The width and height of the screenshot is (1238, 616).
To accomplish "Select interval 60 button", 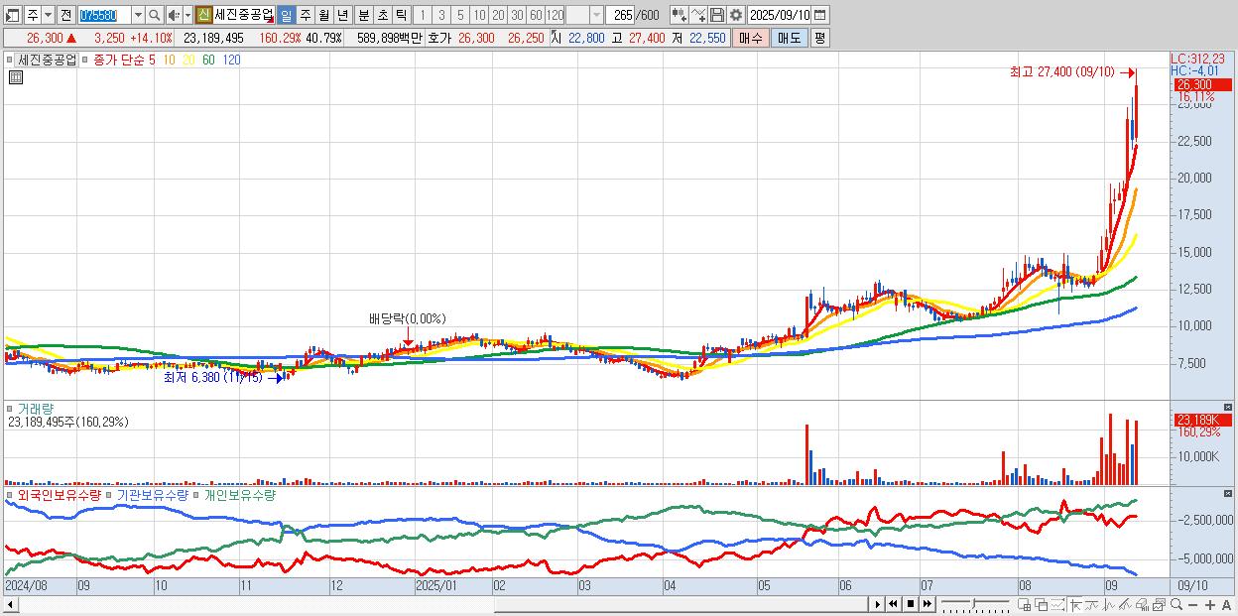I will [536, 15].
